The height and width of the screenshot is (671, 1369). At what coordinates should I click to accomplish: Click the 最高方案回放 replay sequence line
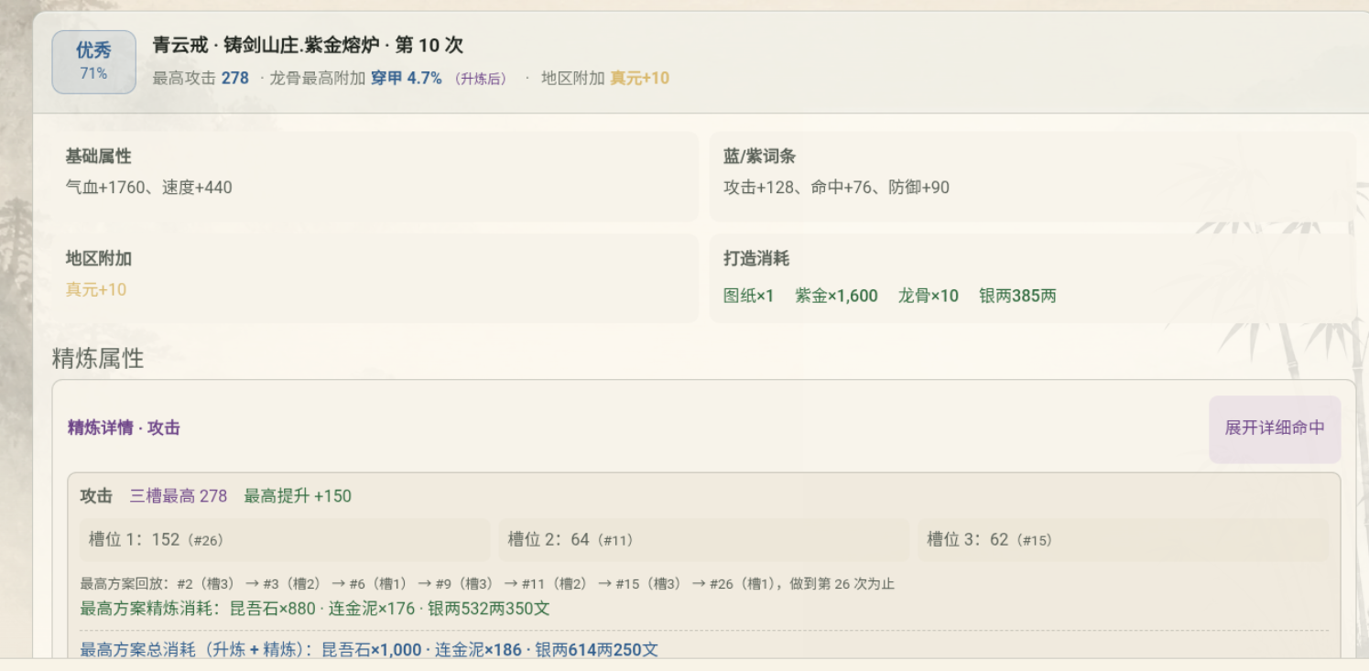click(x=487, y=584)
